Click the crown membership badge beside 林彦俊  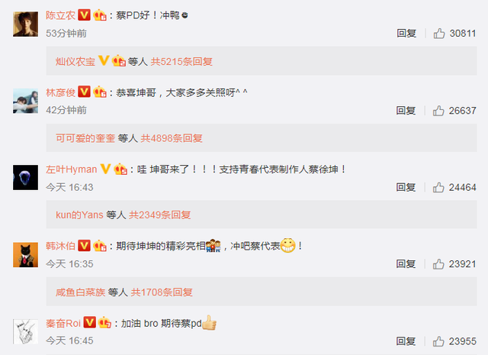(x=100, y=92)
